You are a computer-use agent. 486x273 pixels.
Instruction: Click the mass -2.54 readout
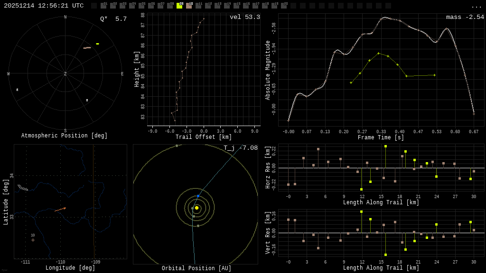pos(465,17)
